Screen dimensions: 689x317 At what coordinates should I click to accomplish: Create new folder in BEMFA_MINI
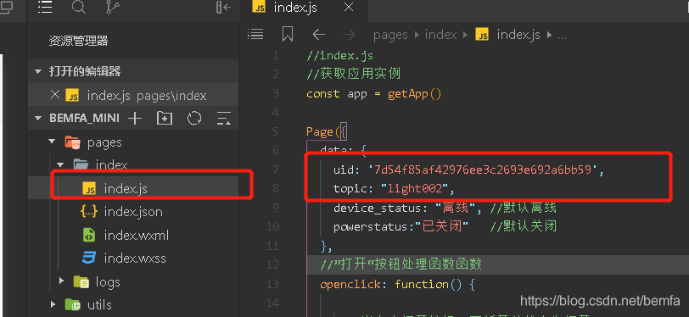coord(165,118)
